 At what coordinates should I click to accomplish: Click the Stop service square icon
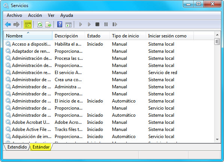coord(97,24)
